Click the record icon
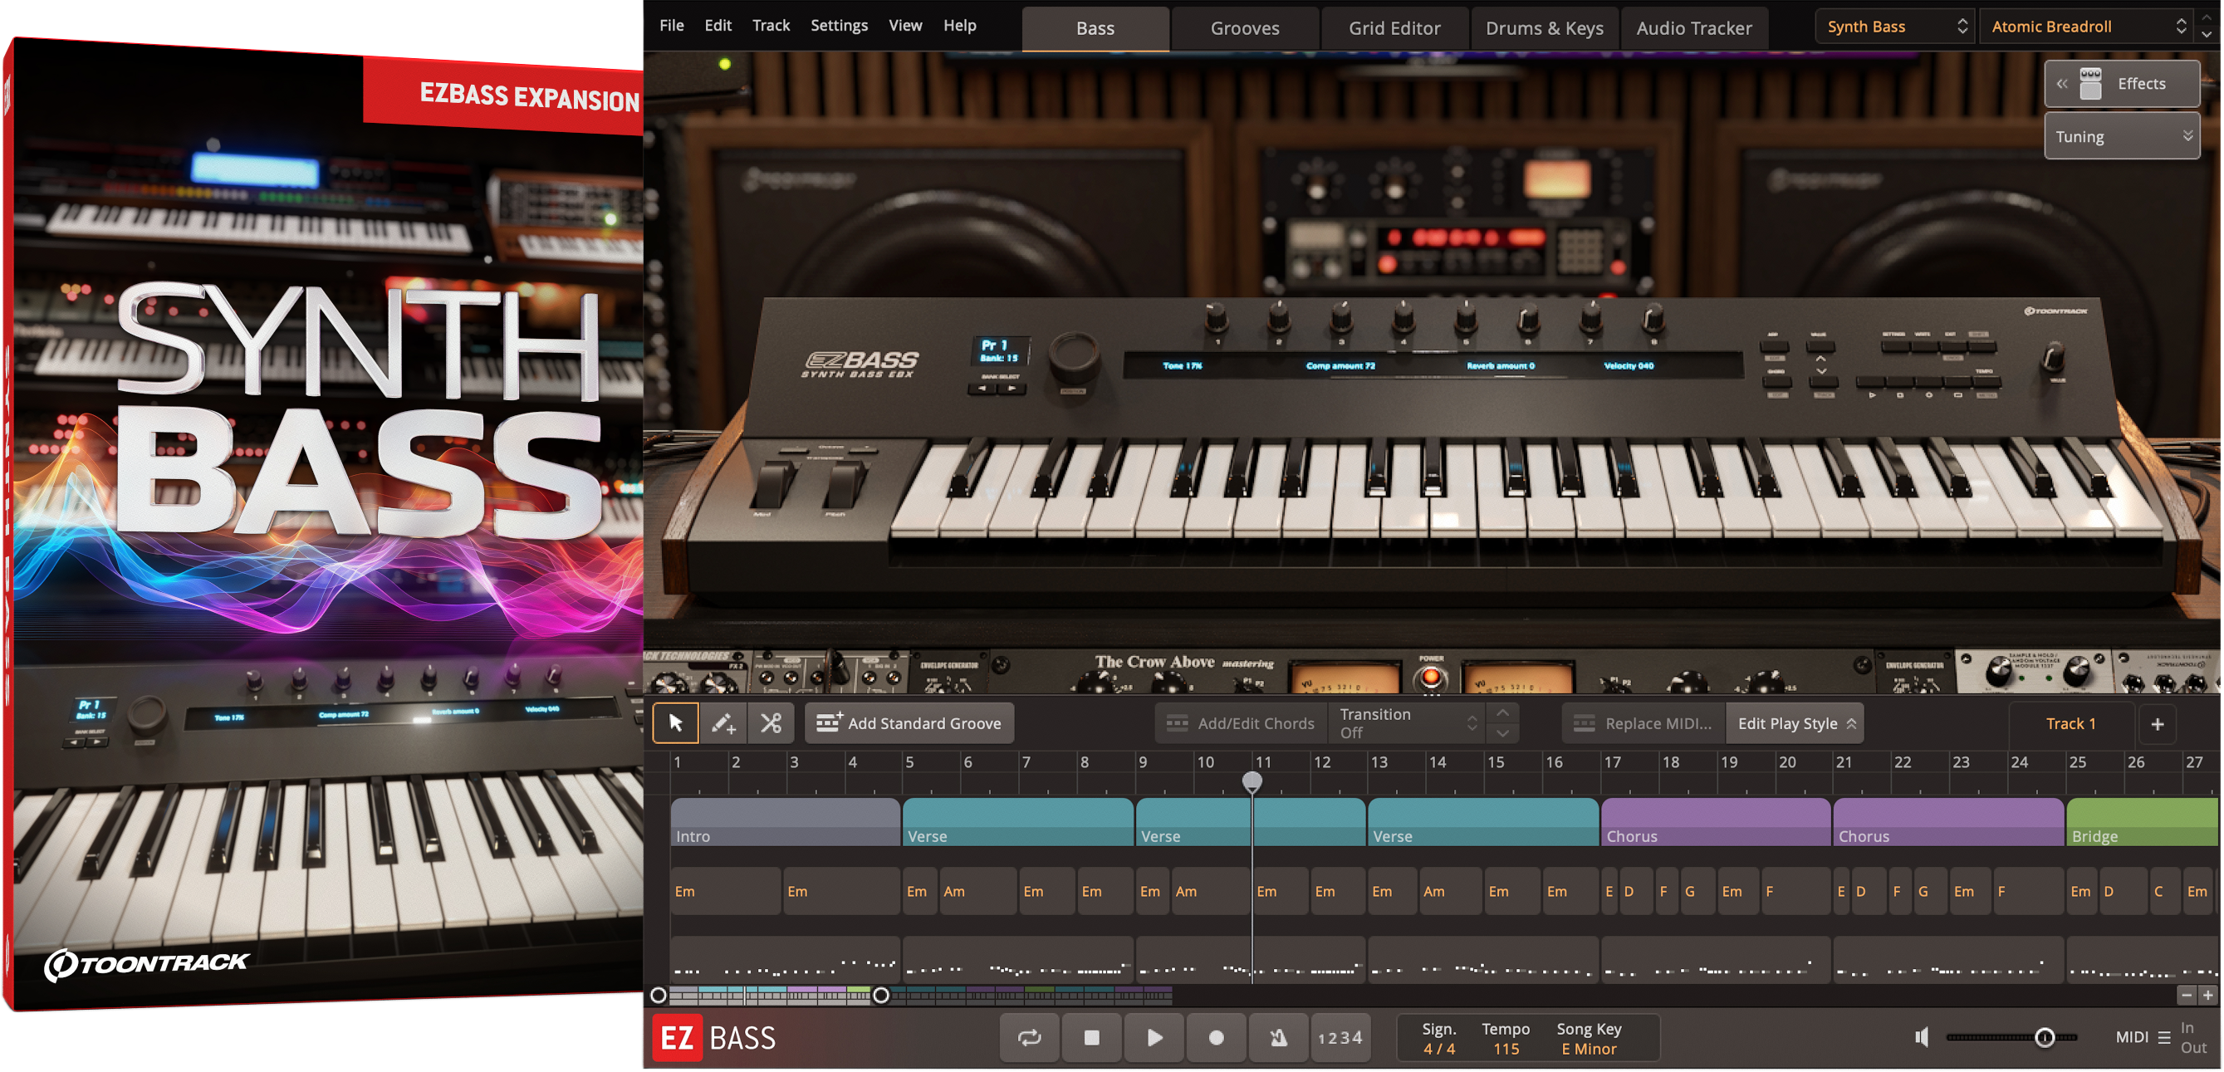Viewport: 2224px width, 1072px height. (x=1216, y=1036)
